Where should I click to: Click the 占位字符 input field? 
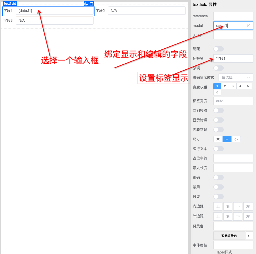pyautogui.click(x=233, y=158)
